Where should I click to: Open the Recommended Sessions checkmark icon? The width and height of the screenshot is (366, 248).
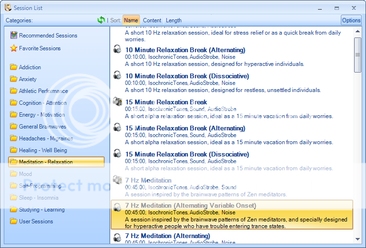[14, 35]
